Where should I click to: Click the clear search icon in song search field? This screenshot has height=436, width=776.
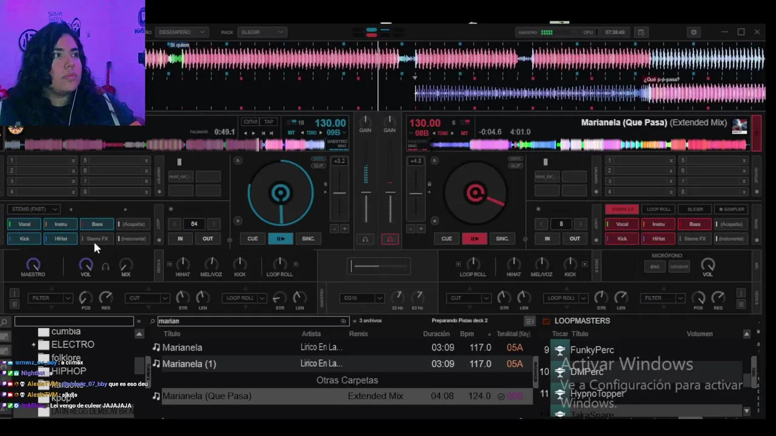[x=344, y=321]
